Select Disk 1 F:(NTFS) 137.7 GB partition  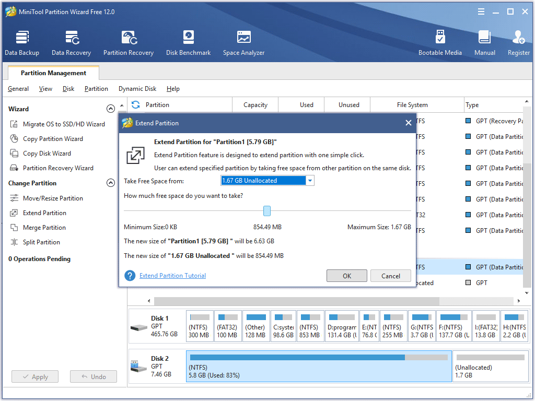[x=455, y=327]
